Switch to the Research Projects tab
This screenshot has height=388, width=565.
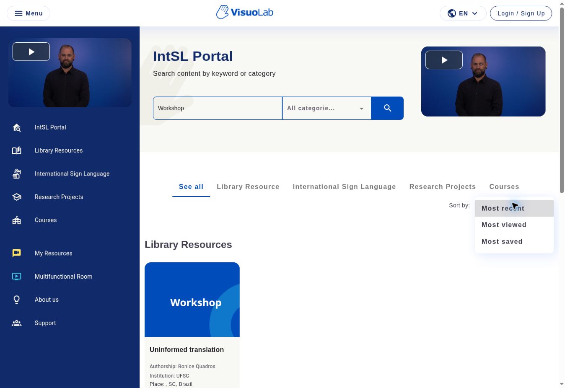tap(443, 187)
